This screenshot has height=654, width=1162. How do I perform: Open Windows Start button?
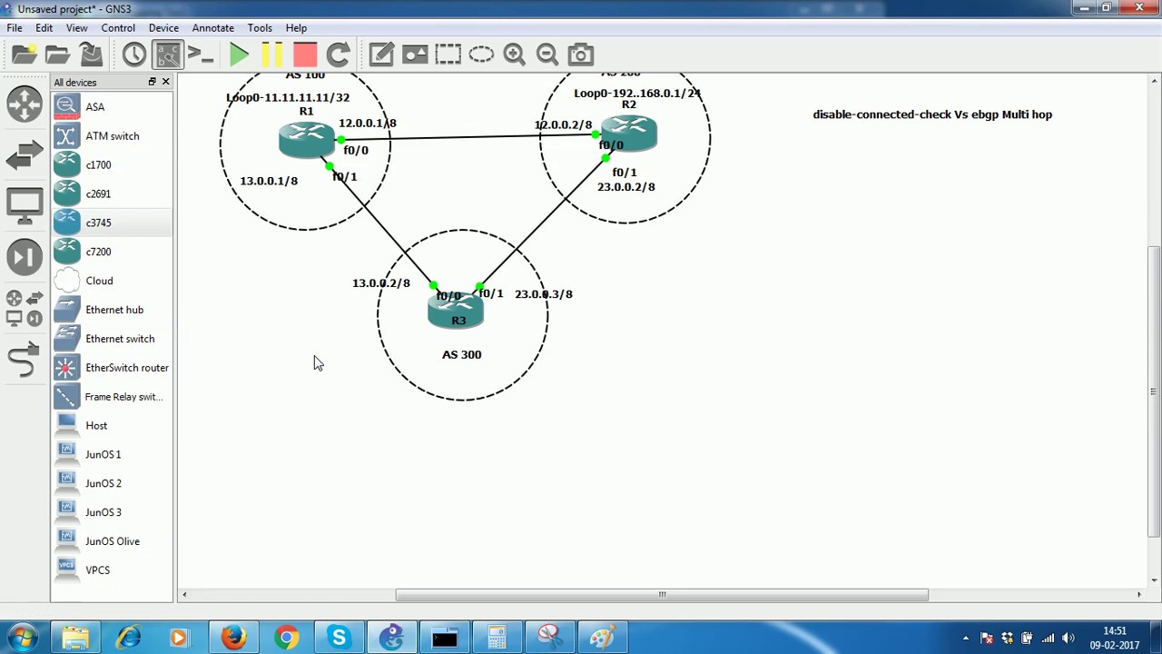[x=22, y=639]
